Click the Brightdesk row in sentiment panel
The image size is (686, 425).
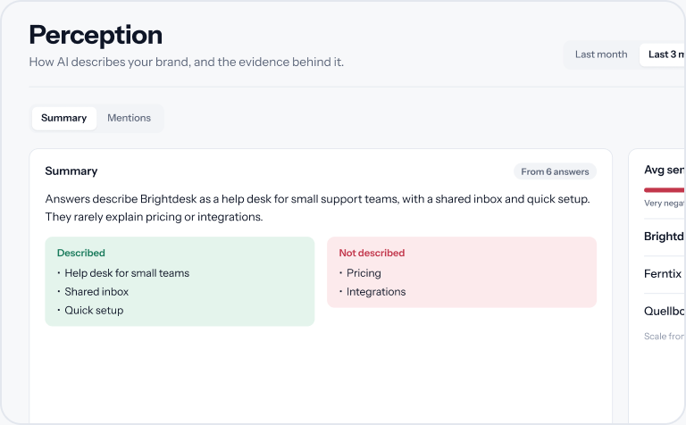pos(665,237)
